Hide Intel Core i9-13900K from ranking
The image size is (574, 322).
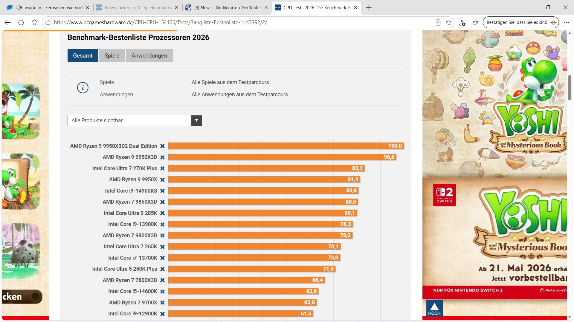(x=162, y=224)
